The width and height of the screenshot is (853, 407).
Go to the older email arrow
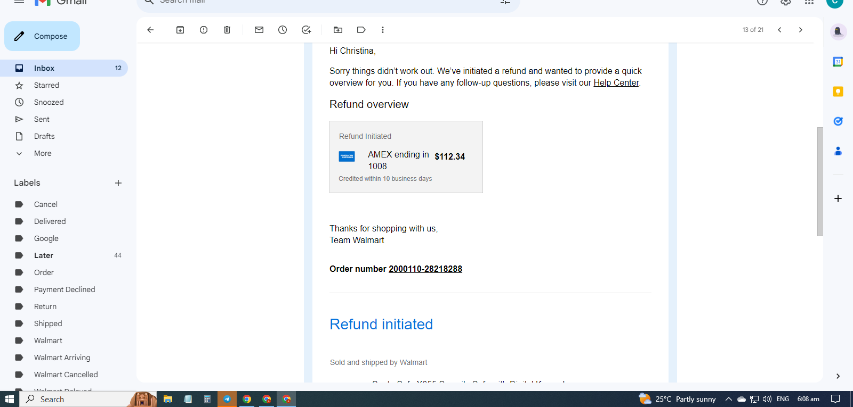800,30
